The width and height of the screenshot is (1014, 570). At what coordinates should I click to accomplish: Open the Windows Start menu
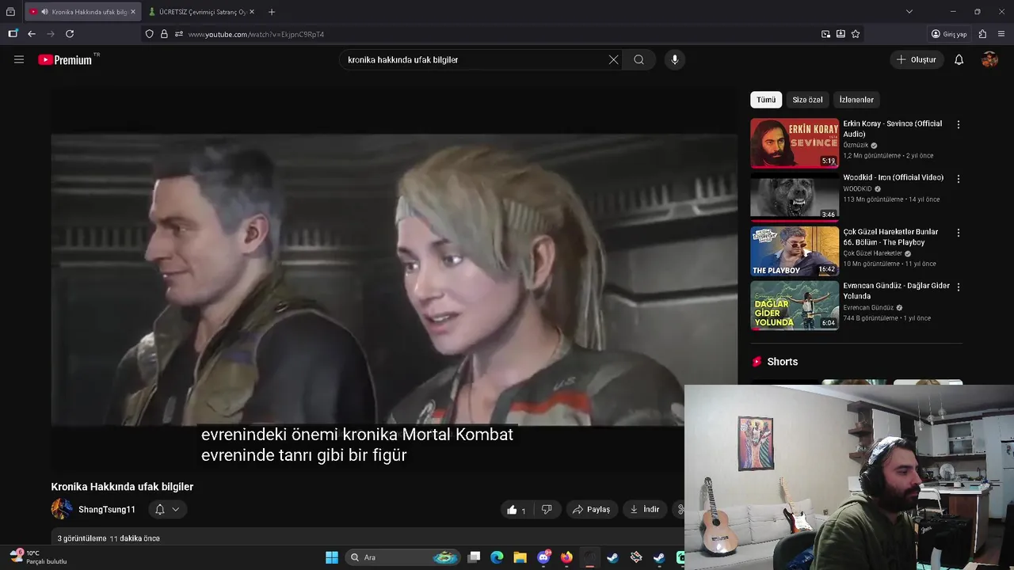[x=332, y=557]
